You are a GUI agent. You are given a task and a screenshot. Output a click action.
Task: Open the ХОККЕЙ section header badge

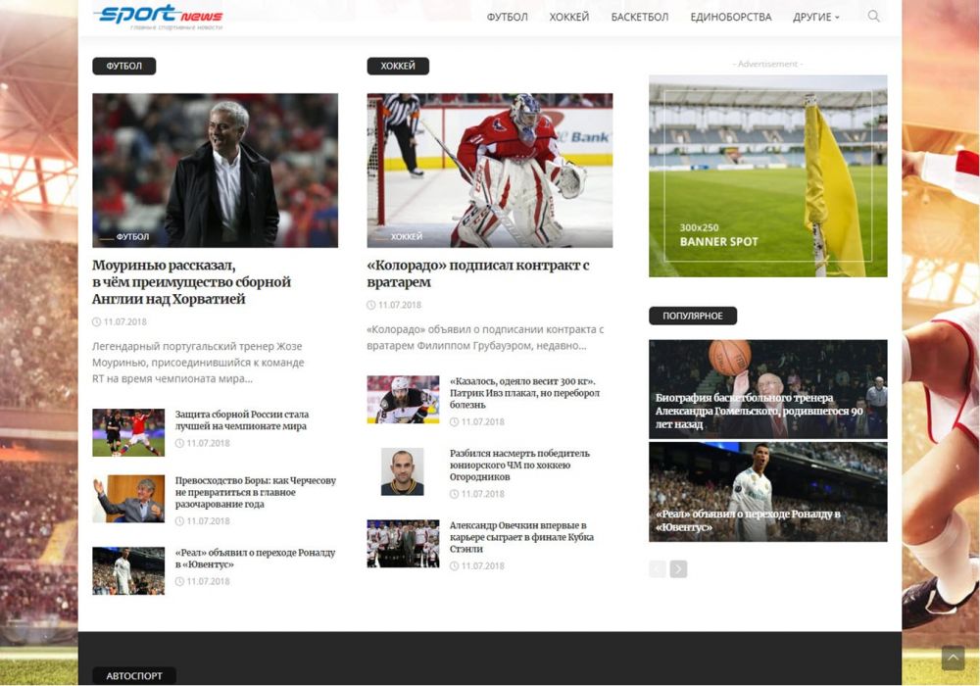point(396,66)
